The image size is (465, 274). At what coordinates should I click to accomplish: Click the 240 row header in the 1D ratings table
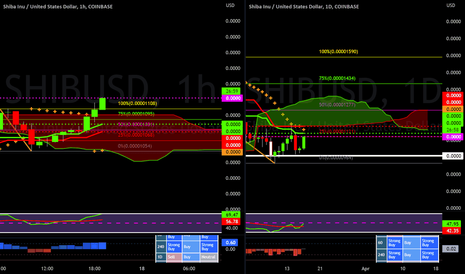[x=381, y=255]
